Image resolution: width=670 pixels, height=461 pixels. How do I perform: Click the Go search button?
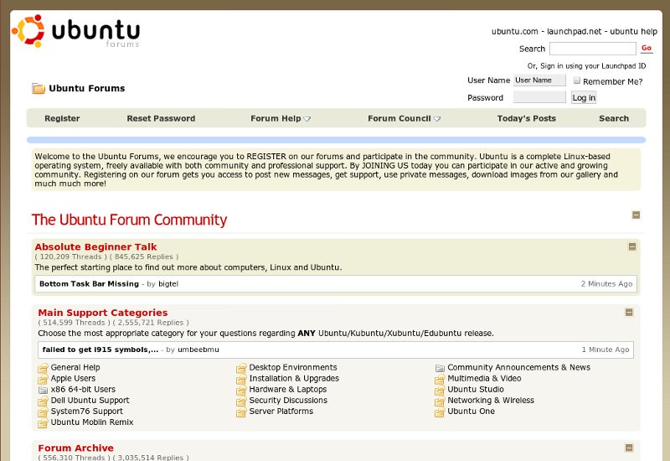pyautogui.click(x=647, y=49)
